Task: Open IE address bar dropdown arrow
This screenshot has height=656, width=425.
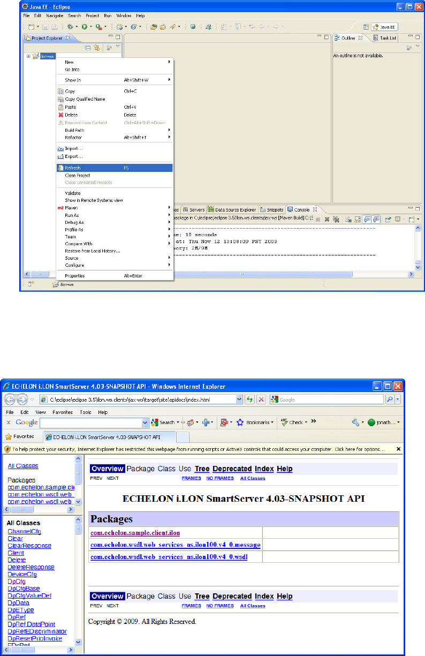Action: click(x=239, y=399)
